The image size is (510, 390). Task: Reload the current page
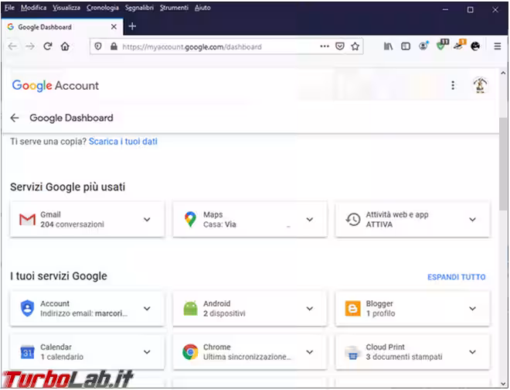(x=48, y=46)
